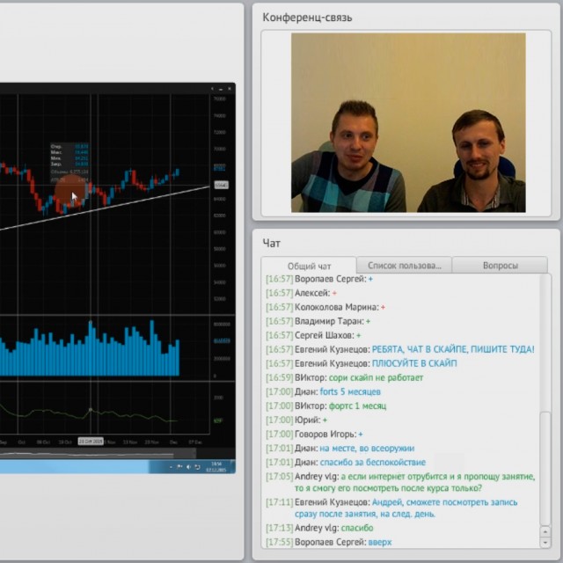Click the current price label on axis
Image resolution: width=563 pixels, height=563 pixels.
point(220,185)
